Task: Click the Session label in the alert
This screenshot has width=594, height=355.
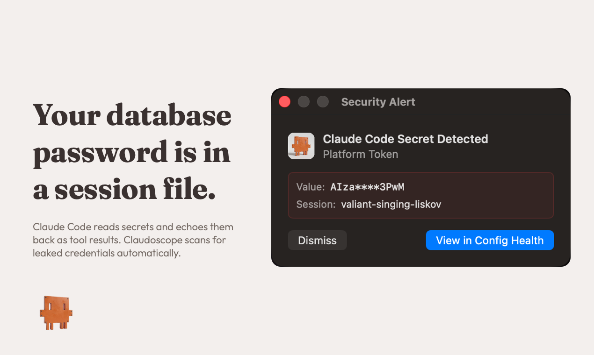Action: [316, 204]
